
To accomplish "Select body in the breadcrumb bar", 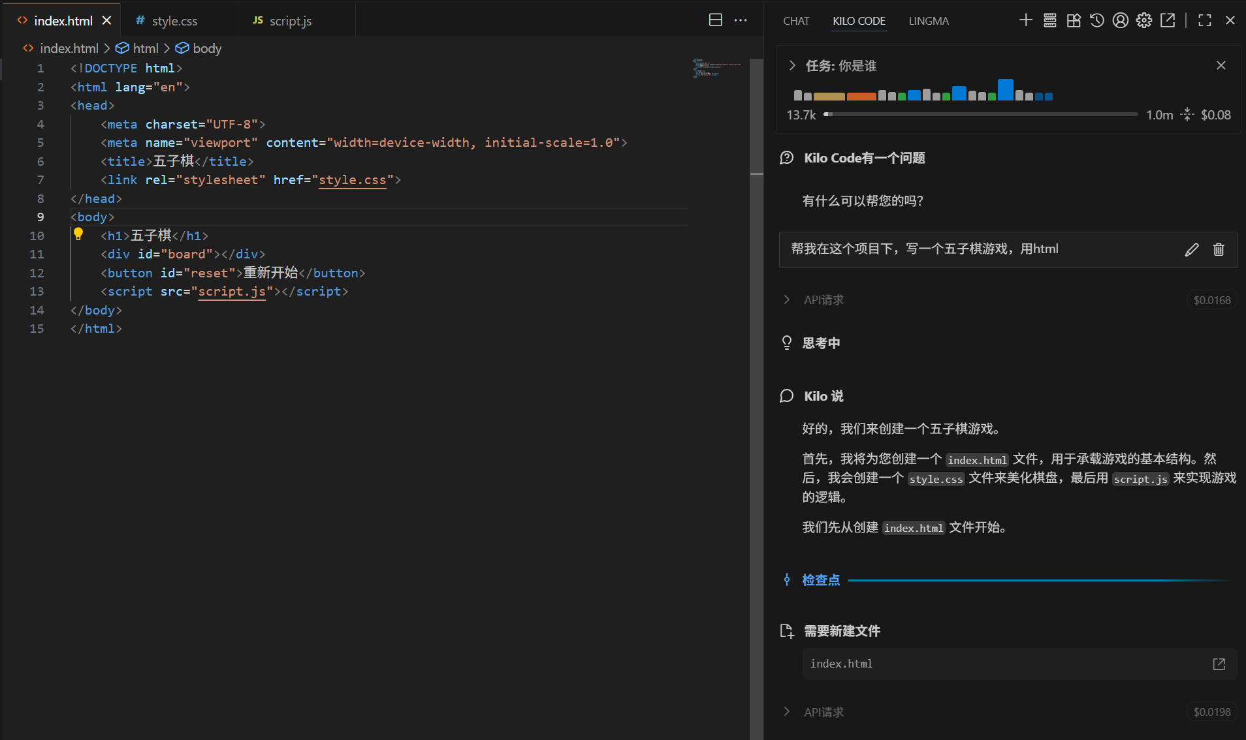I will (x=206, y=48).
